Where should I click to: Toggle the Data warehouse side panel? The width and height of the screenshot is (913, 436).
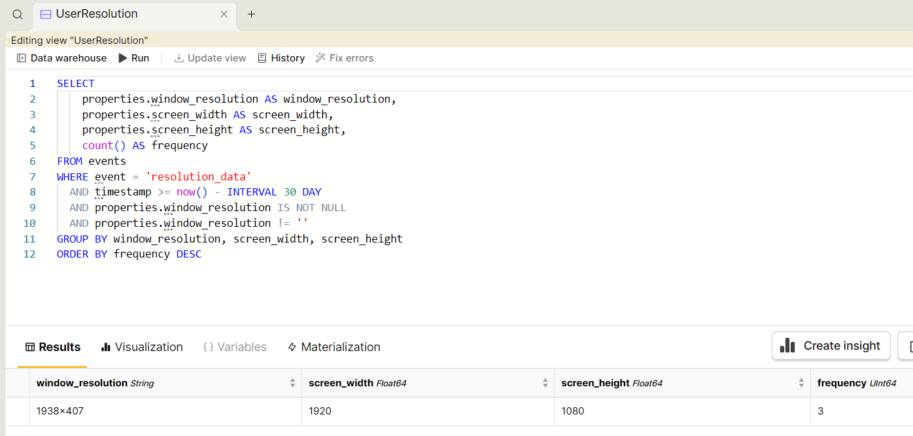[x=61, y=58]
